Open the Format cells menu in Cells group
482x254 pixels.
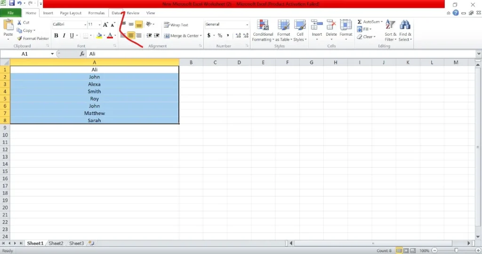(x=346, y=30)
